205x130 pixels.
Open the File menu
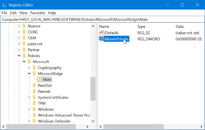tap(4, 13)
